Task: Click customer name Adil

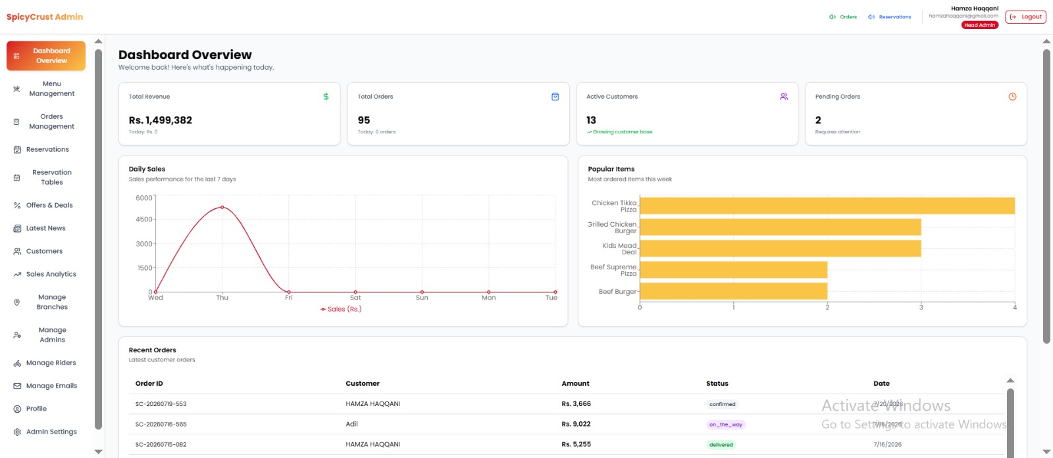Action: pos(351,424)
